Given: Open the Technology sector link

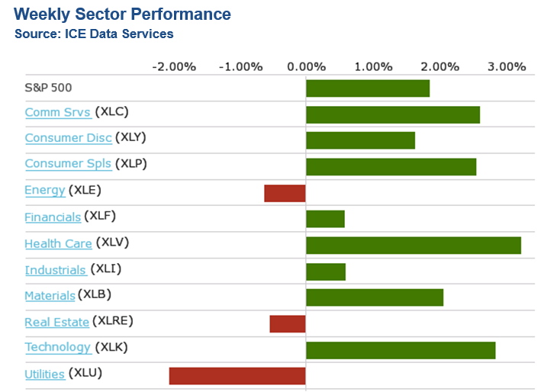Looking at the screenshot, I should pyautogui.click(x=57, y=348).
